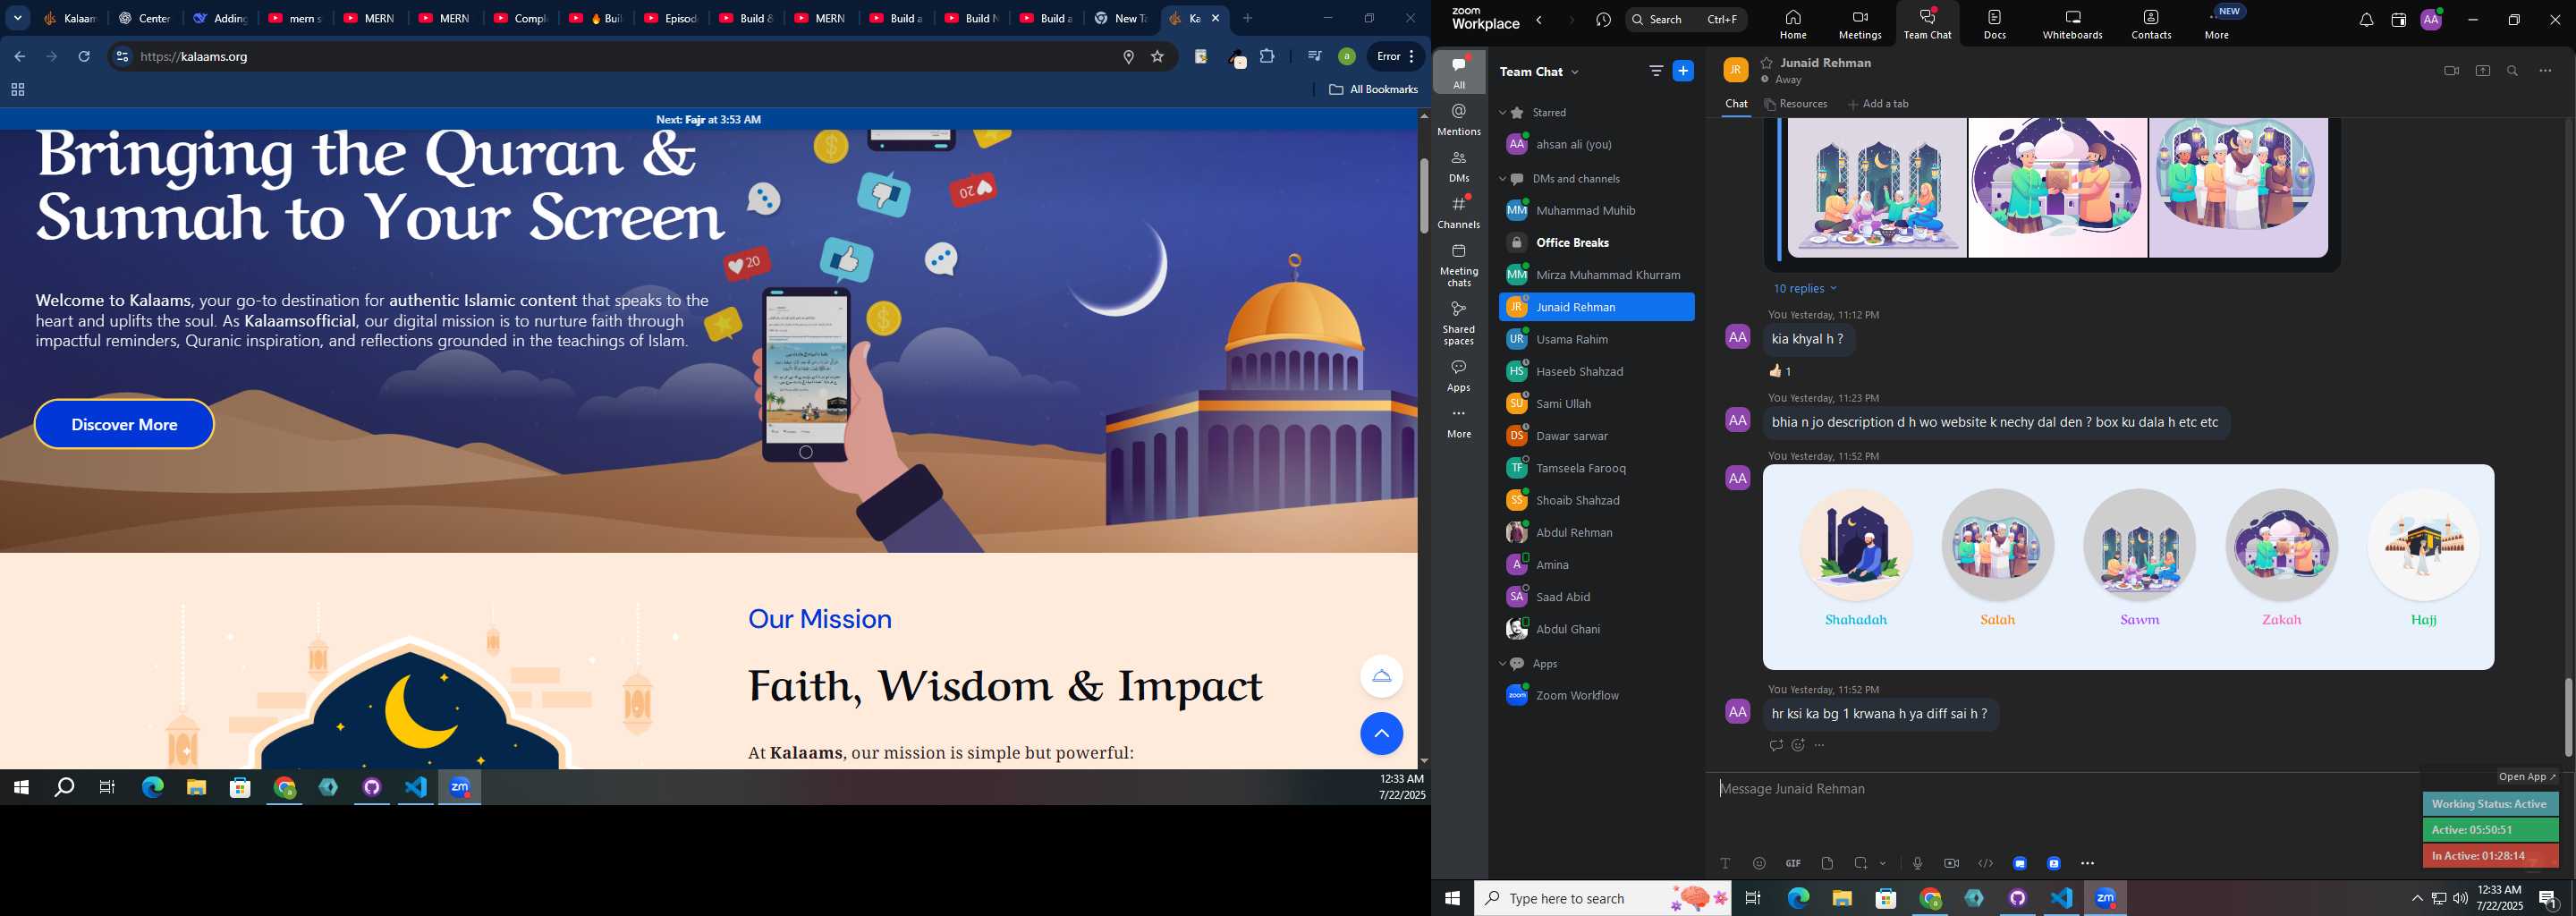Open chat with Muhammad Muhib

[1596, 211]
